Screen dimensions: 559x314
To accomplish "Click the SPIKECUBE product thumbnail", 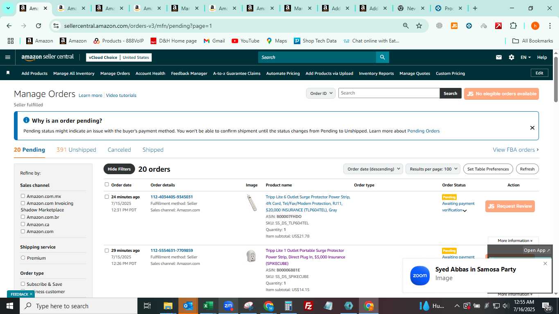I will [251, 256].
